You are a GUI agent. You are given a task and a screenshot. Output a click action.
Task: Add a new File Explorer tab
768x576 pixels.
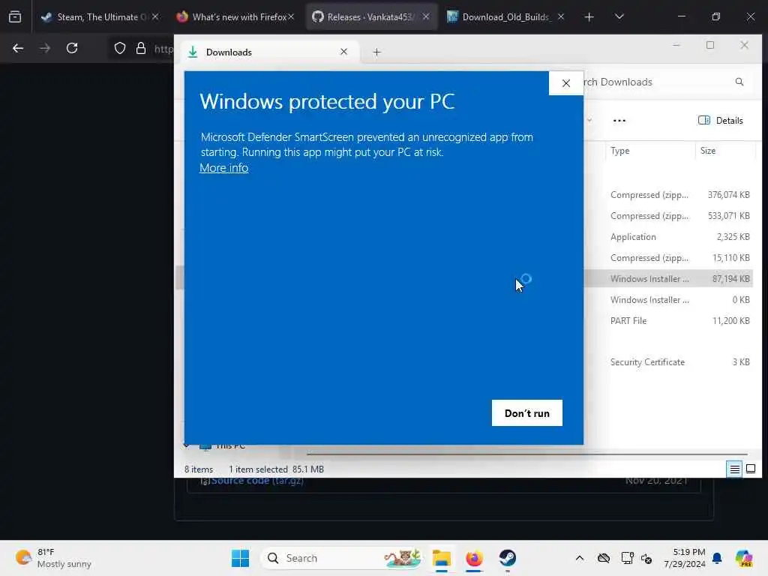pos(376,52)
